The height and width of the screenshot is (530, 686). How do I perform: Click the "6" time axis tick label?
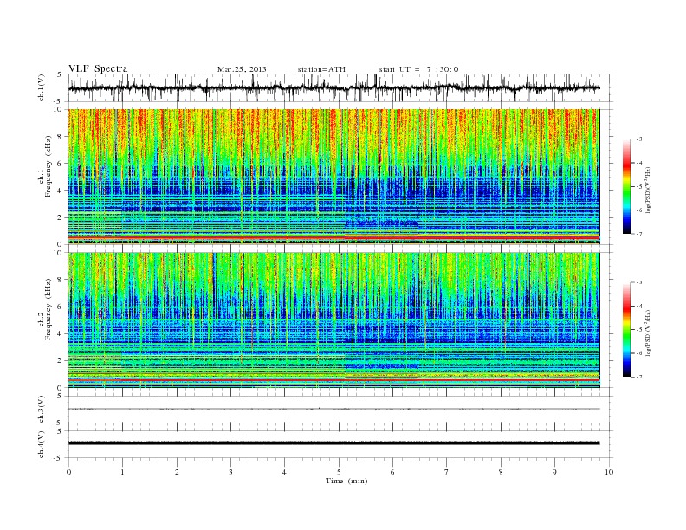coord(392,472)
